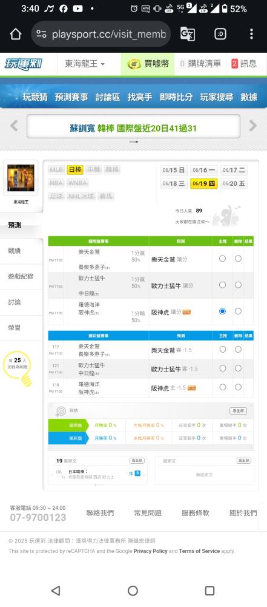Tap the Android back navigation triangle
The height and width of the screenshot is (607, 267).
click(56, 591)
